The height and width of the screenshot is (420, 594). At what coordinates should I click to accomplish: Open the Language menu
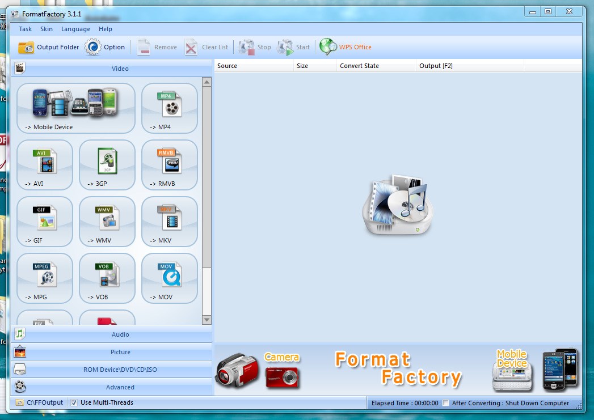(76, 29)
